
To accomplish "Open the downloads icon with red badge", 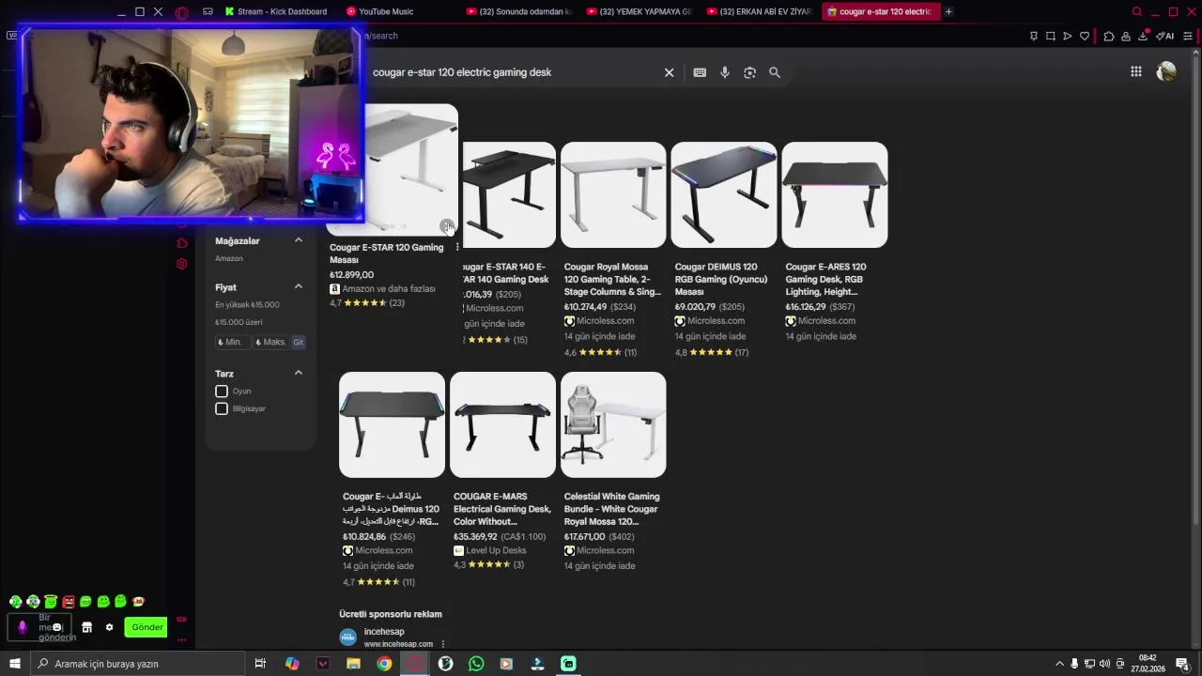I will coord(1144,36).
